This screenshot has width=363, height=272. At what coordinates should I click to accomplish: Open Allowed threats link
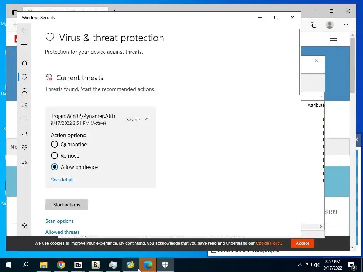(x=62, y=232)
